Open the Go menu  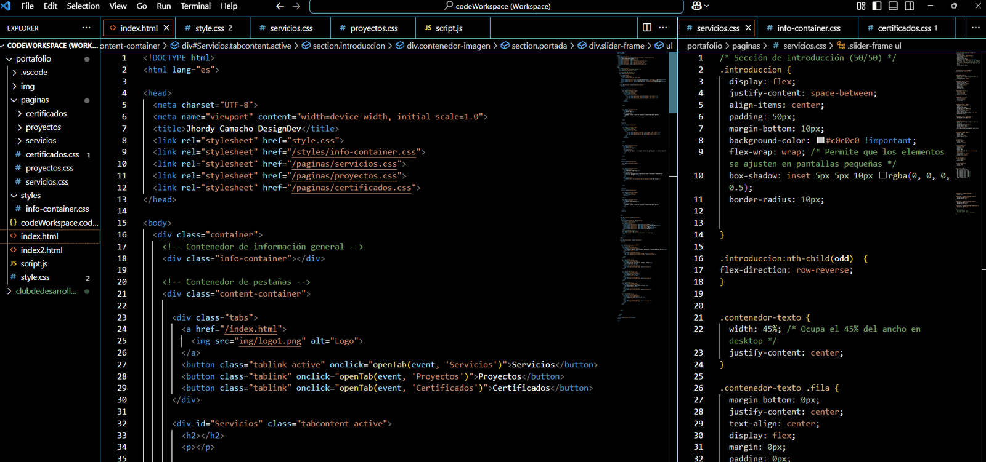click(x=142, y=6)
